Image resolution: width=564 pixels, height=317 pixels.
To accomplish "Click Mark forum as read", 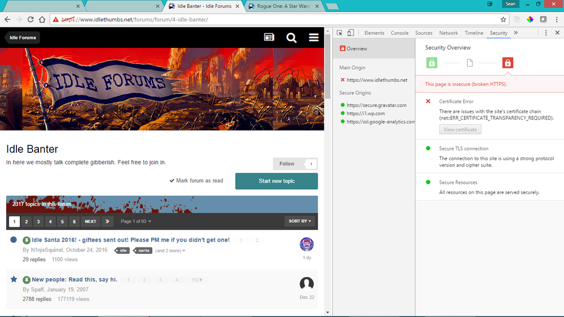I will [196, 180].
